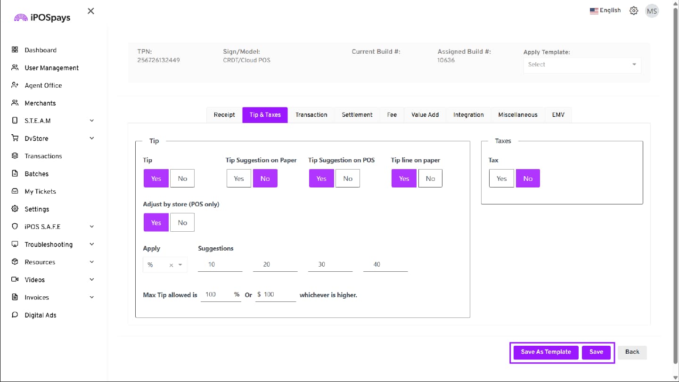Turn off Adjust by store with No
The height and width of the screenshot is (382, 679).
182,223
